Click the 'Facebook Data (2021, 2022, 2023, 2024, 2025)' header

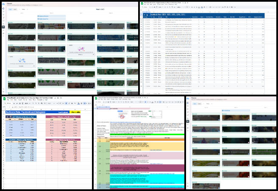(x=167, y=14)
